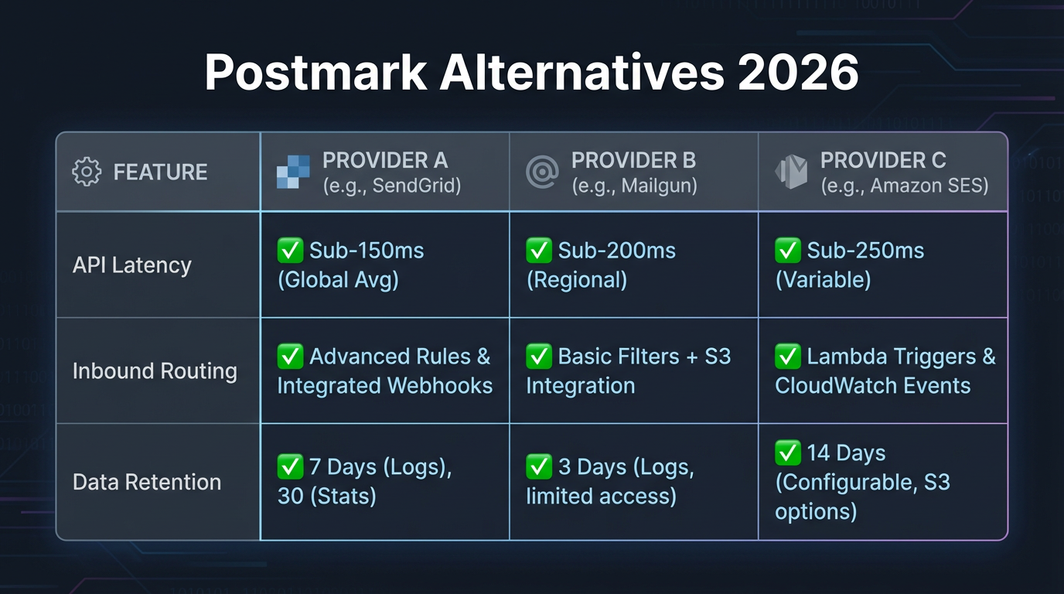Screen dimensions: 1064x594
Task: Click the gear icon beside FEATURE header
Action: tap(86, 172)
